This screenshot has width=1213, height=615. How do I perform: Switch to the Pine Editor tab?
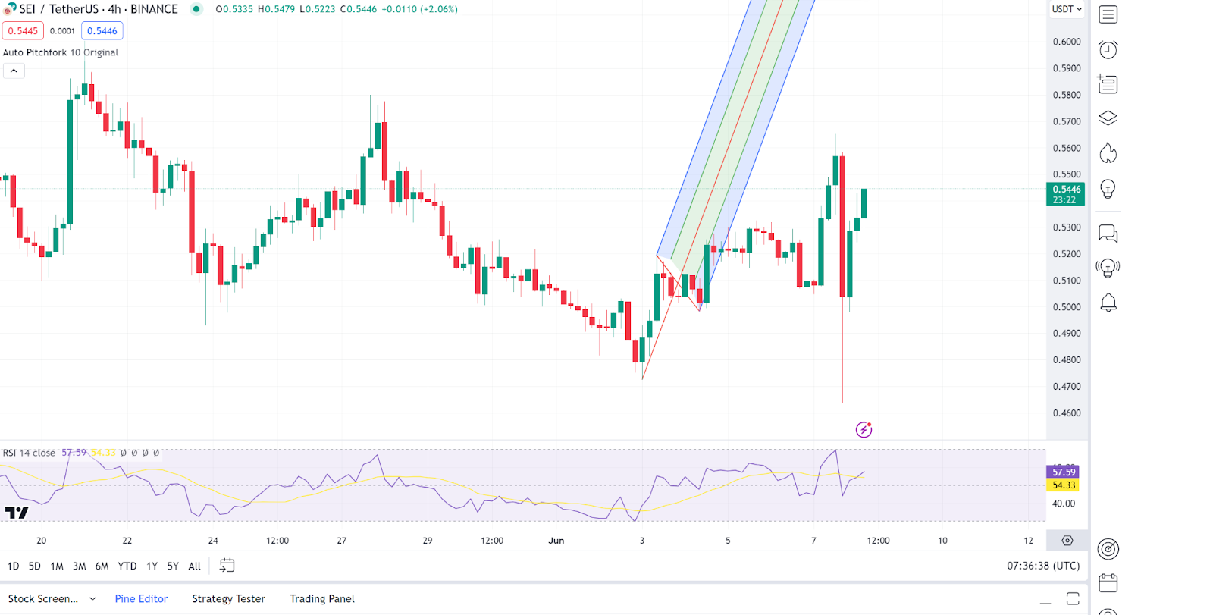pos(141,599)
